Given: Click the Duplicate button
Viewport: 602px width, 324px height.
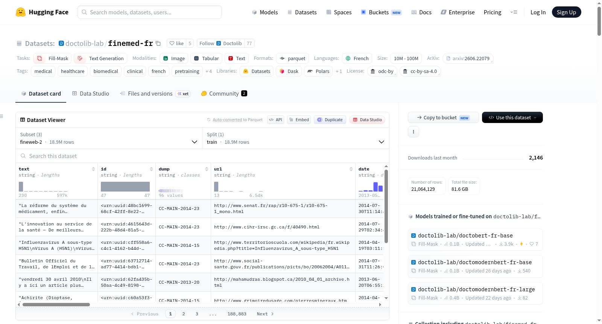Looking at the screenshot, I should pos(330,120).
